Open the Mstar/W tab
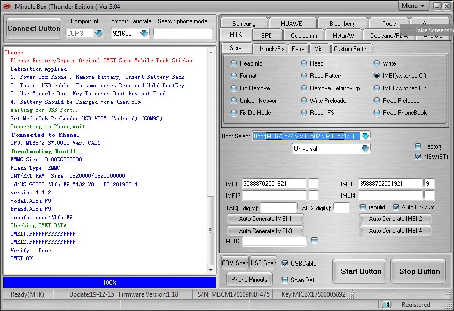This screenshot has width=454, height=311. 343,35
